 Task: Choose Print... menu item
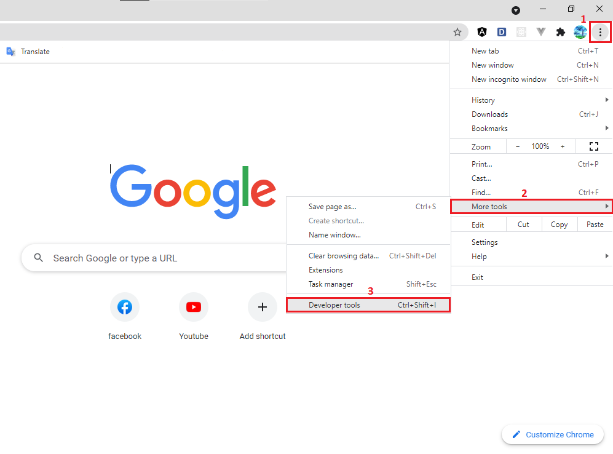(531, 164)
